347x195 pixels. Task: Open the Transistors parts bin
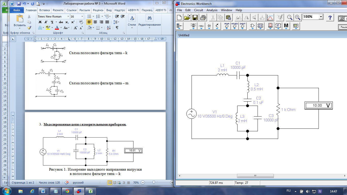[x=217, y=26]
